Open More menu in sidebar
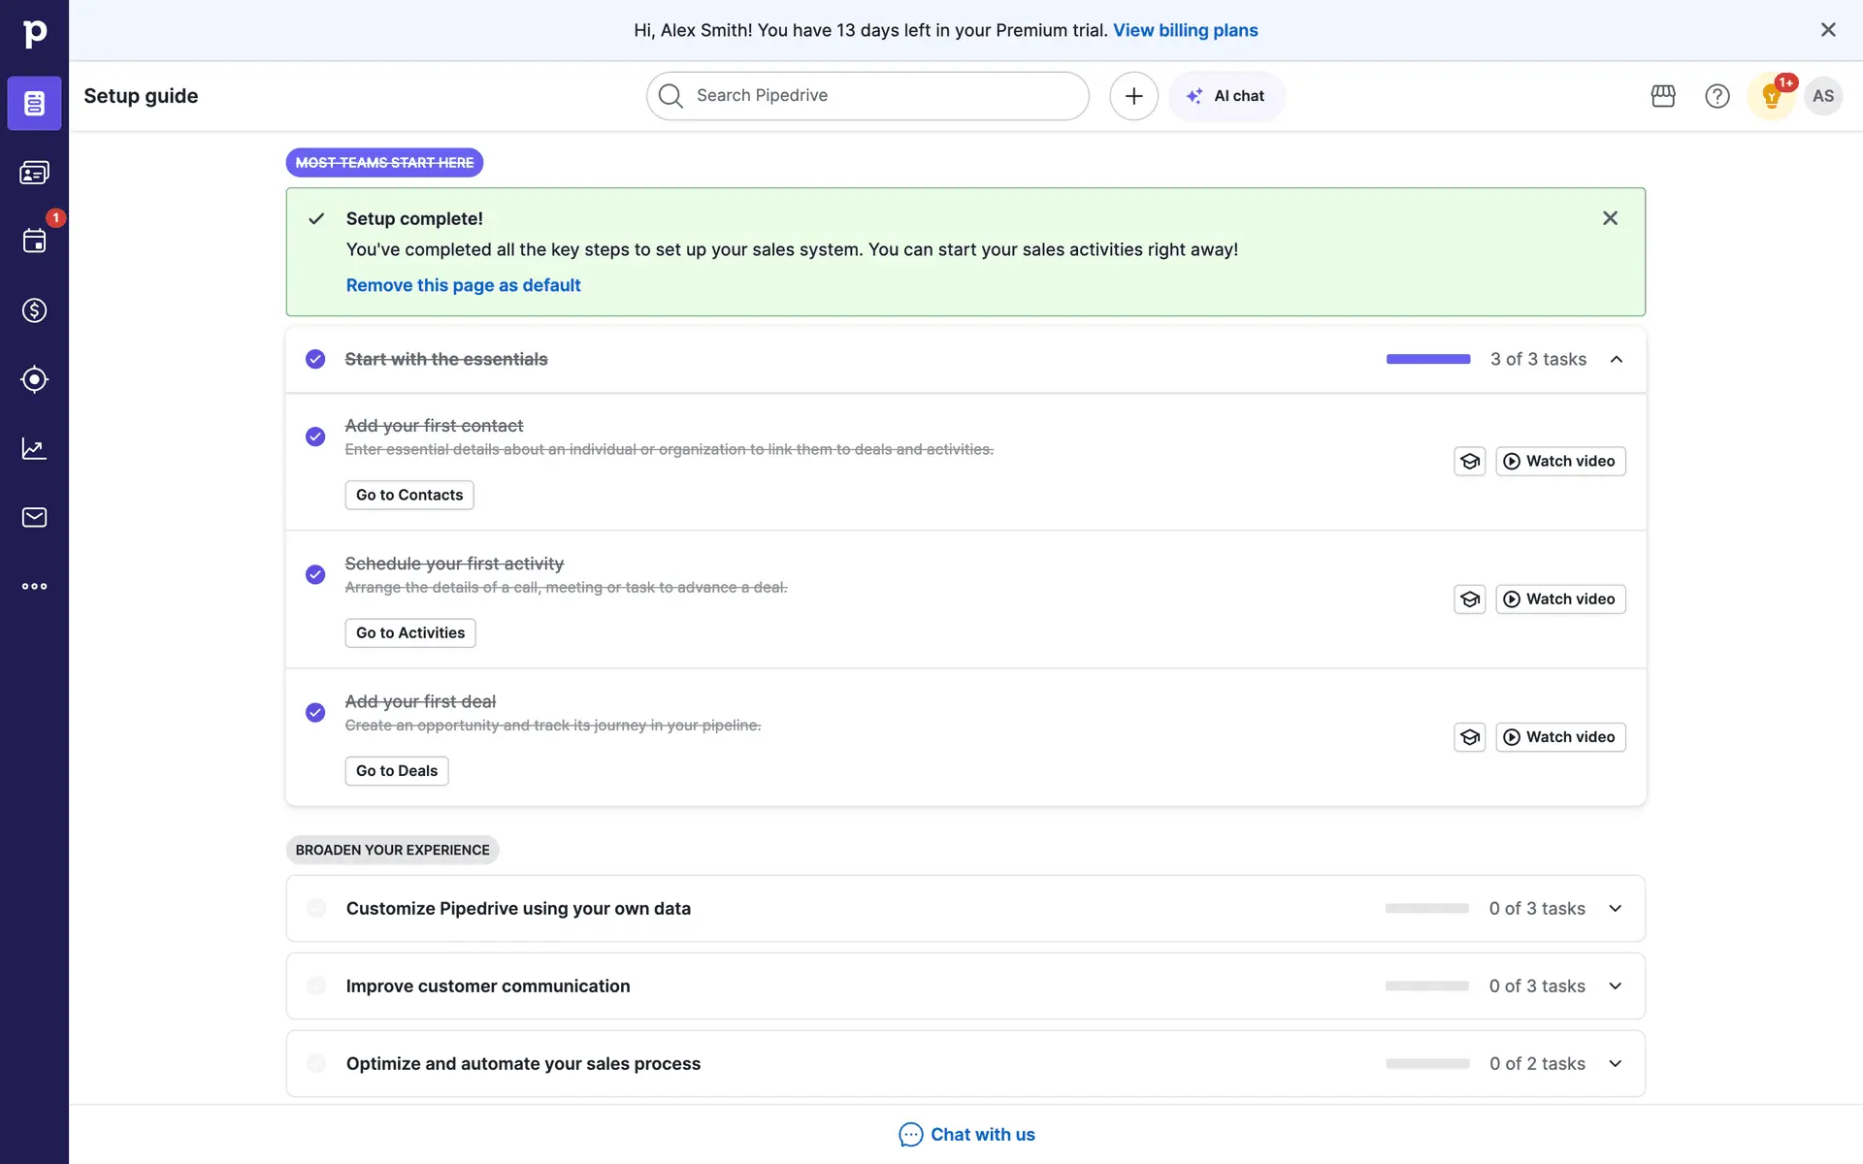Image resolution: width=1863 pixels, height=1164 pixels. pos(34,586)
